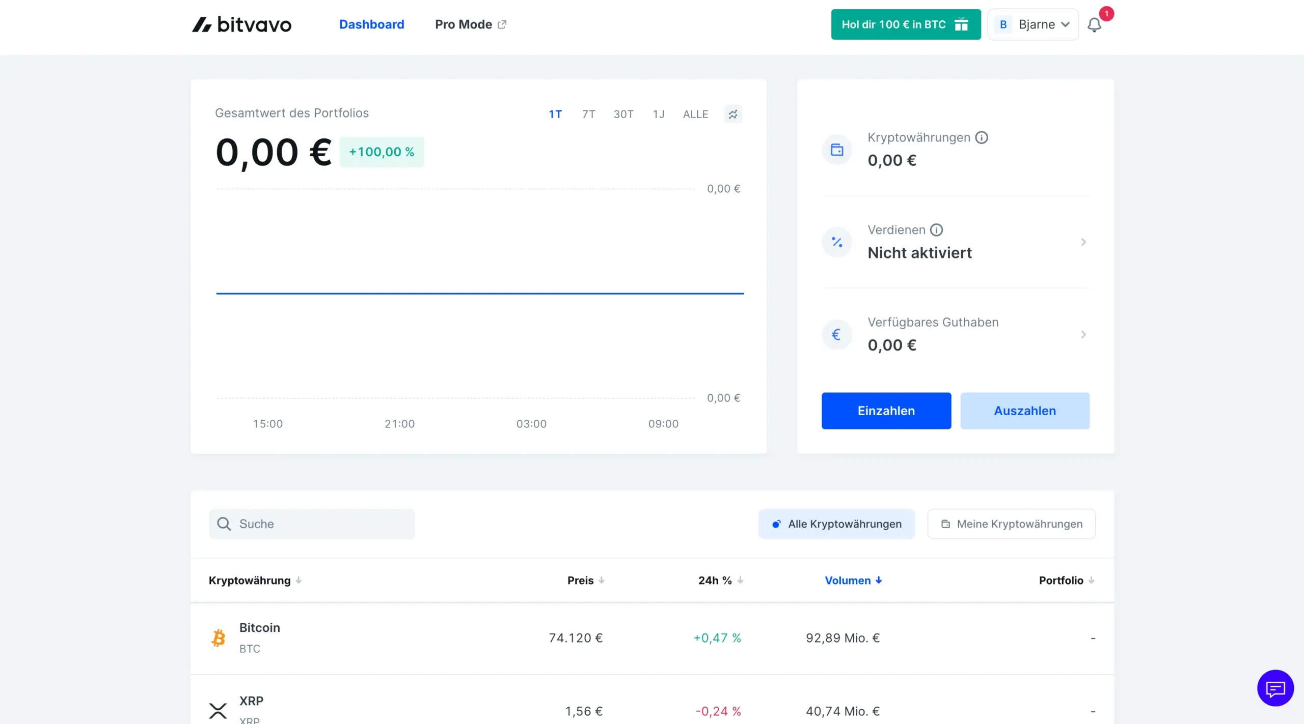1304x724 pixels.
Task: Click info icon next to Verdienen
Action: coord(936,230)
